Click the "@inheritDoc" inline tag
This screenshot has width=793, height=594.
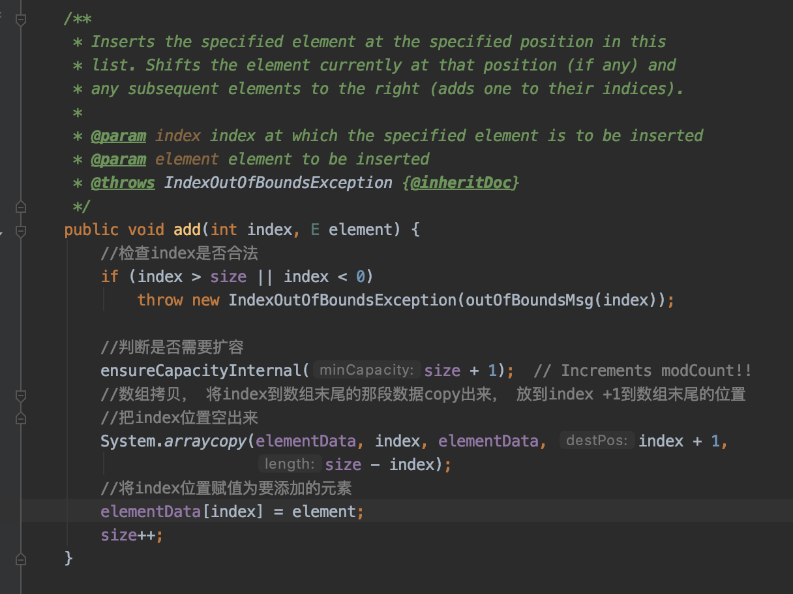pyautogui.click(x=461, y=183)
